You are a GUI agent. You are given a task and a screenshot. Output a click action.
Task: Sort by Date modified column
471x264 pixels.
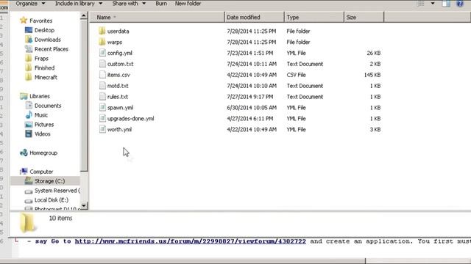pos(254,18)
